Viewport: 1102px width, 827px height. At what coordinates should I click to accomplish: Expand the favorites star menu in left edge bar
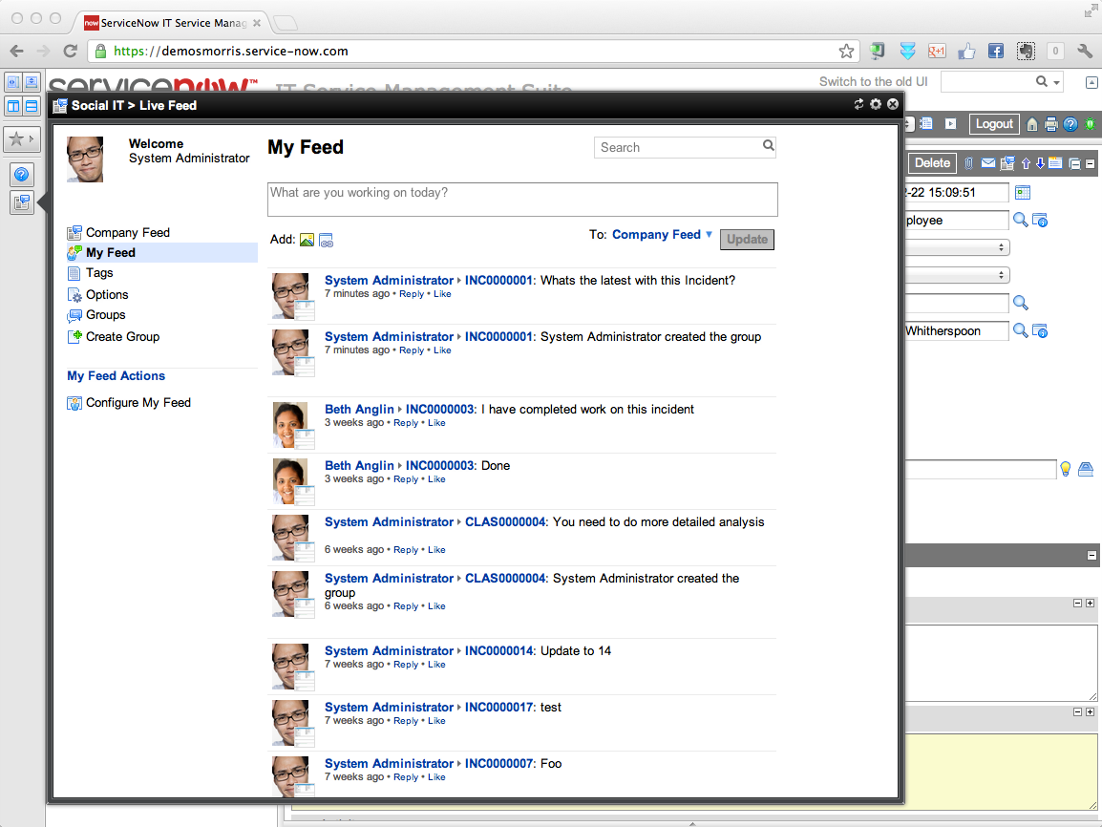[x=22, y=139]
